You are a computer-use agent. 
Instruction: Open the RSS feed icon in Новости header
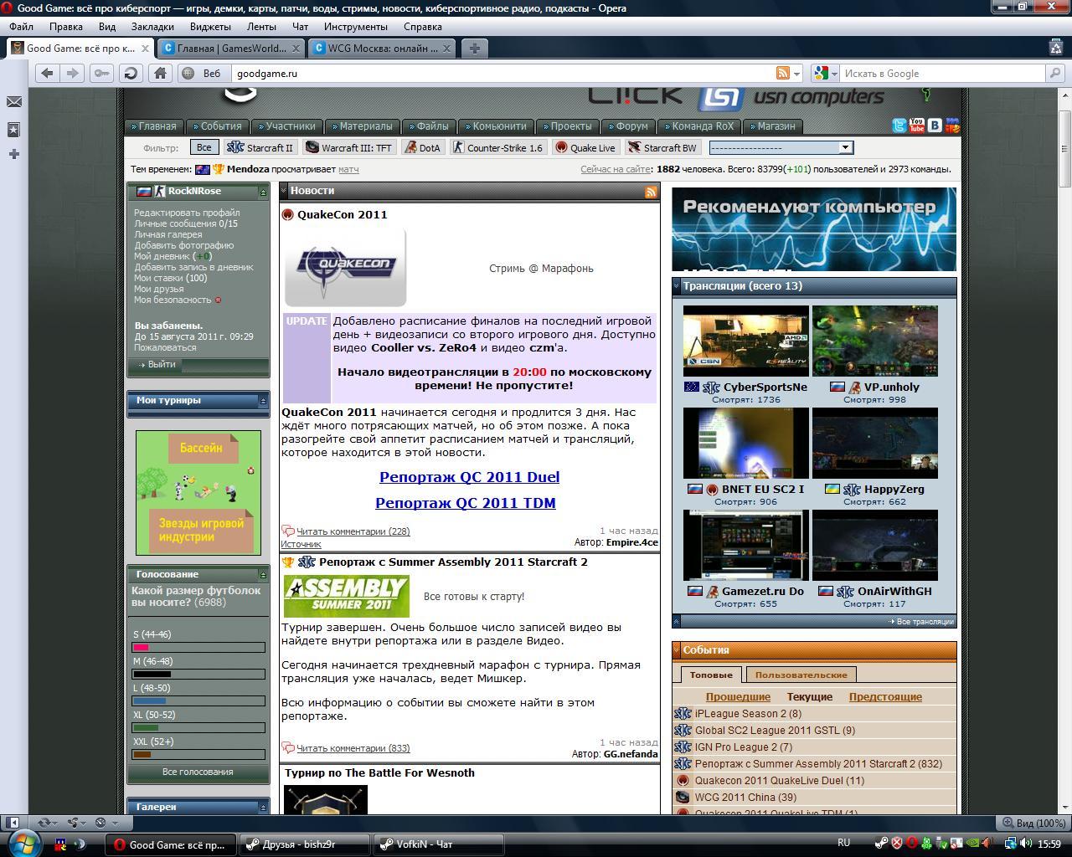[651, 192]
